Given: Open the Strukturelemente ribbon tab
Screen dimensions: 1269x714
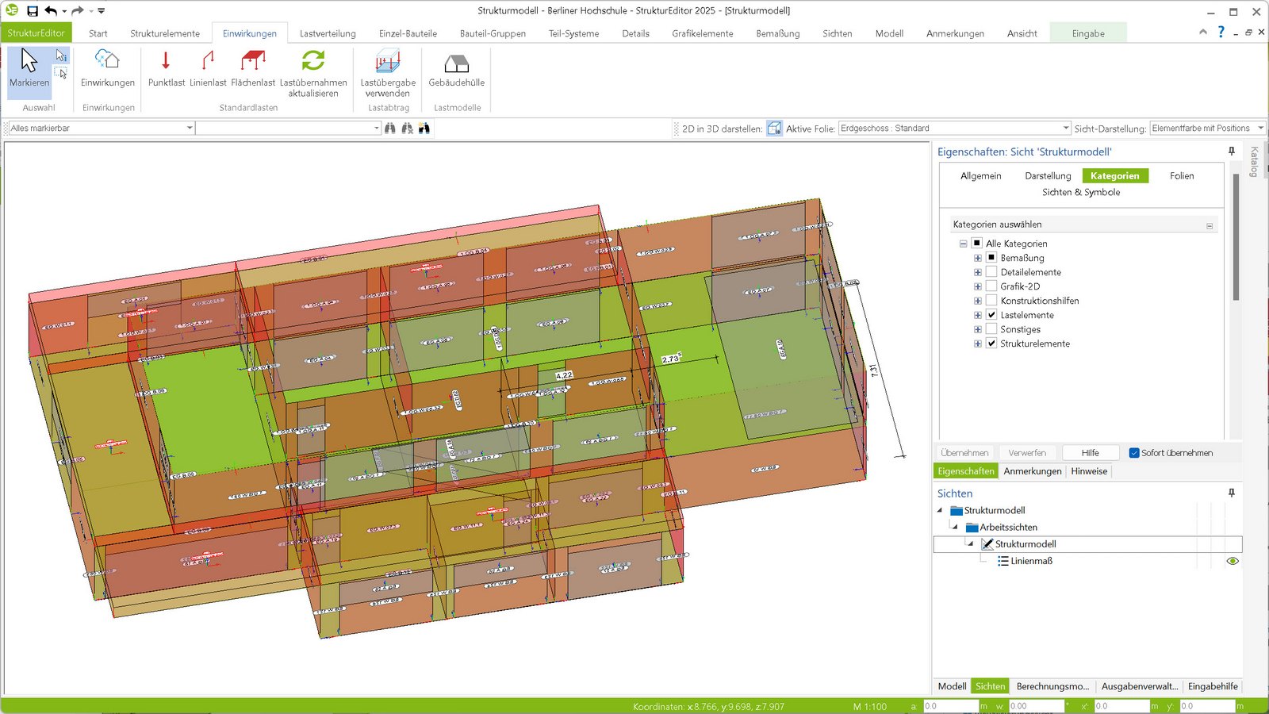Looking at the screenshot, I should [165, 33].
